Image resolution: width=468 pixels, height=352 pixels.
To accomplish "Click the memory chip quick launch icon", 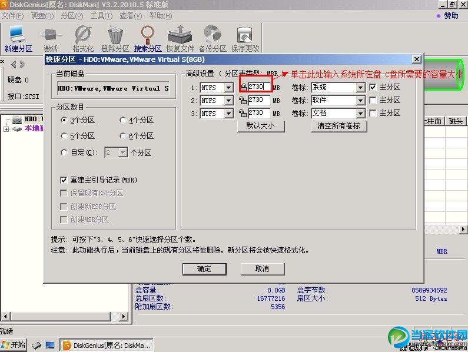I will pos(36,346).
